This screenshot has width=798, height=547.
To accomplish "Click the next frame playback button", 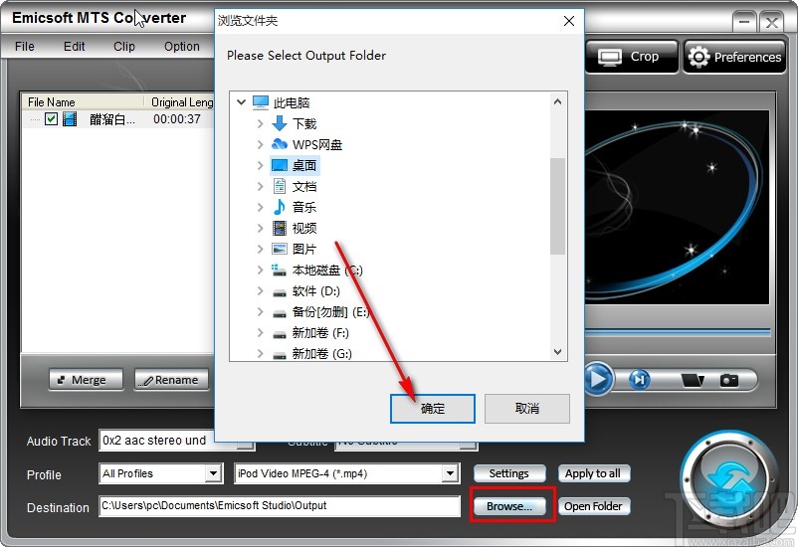I will pos(640,380).
